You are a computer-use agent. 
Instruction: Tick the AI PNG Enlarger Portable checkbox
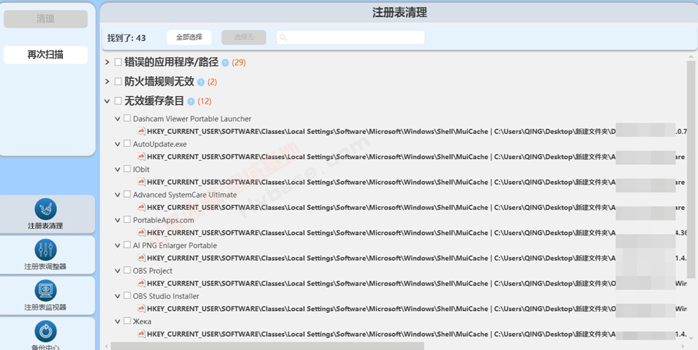point(127,245)
